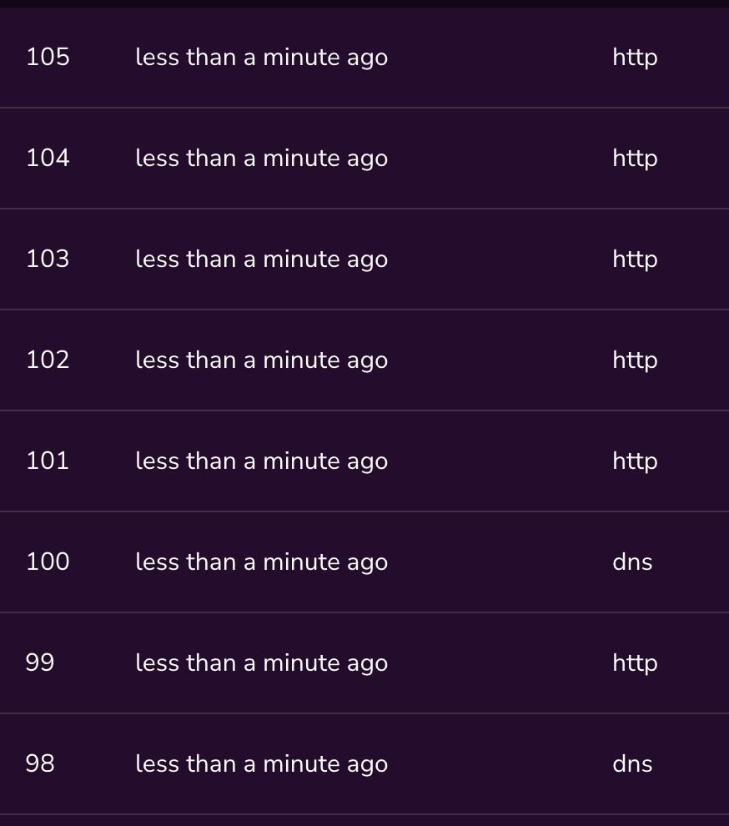Viewport: 729px width, 826px height.
Task: Select request entry 103
Action: click(48, 259)
